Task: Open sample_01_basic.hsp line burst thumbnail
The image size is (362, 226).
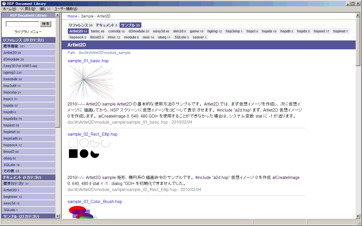Action: [91, 82]
